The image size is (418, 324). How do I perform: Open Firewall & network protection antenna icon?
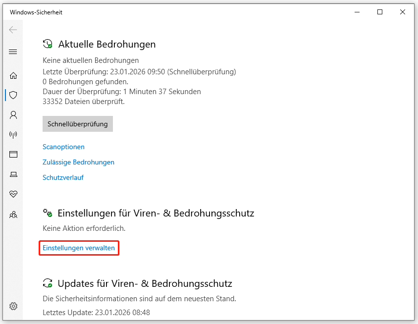click(13, 135)
